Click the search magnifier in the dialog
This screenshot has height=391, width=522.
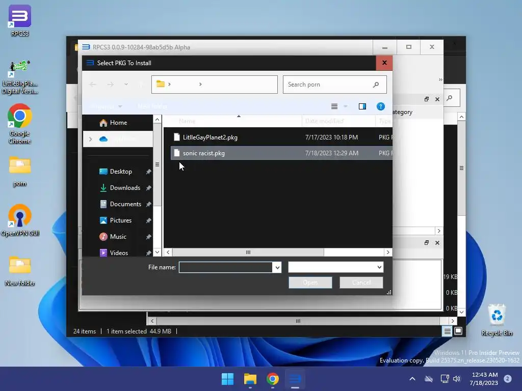tap(376, 85)
